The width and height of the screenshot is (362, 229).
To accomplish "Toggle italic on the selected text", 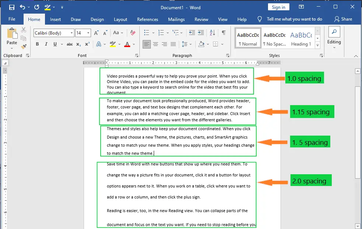I will [46, 44].
